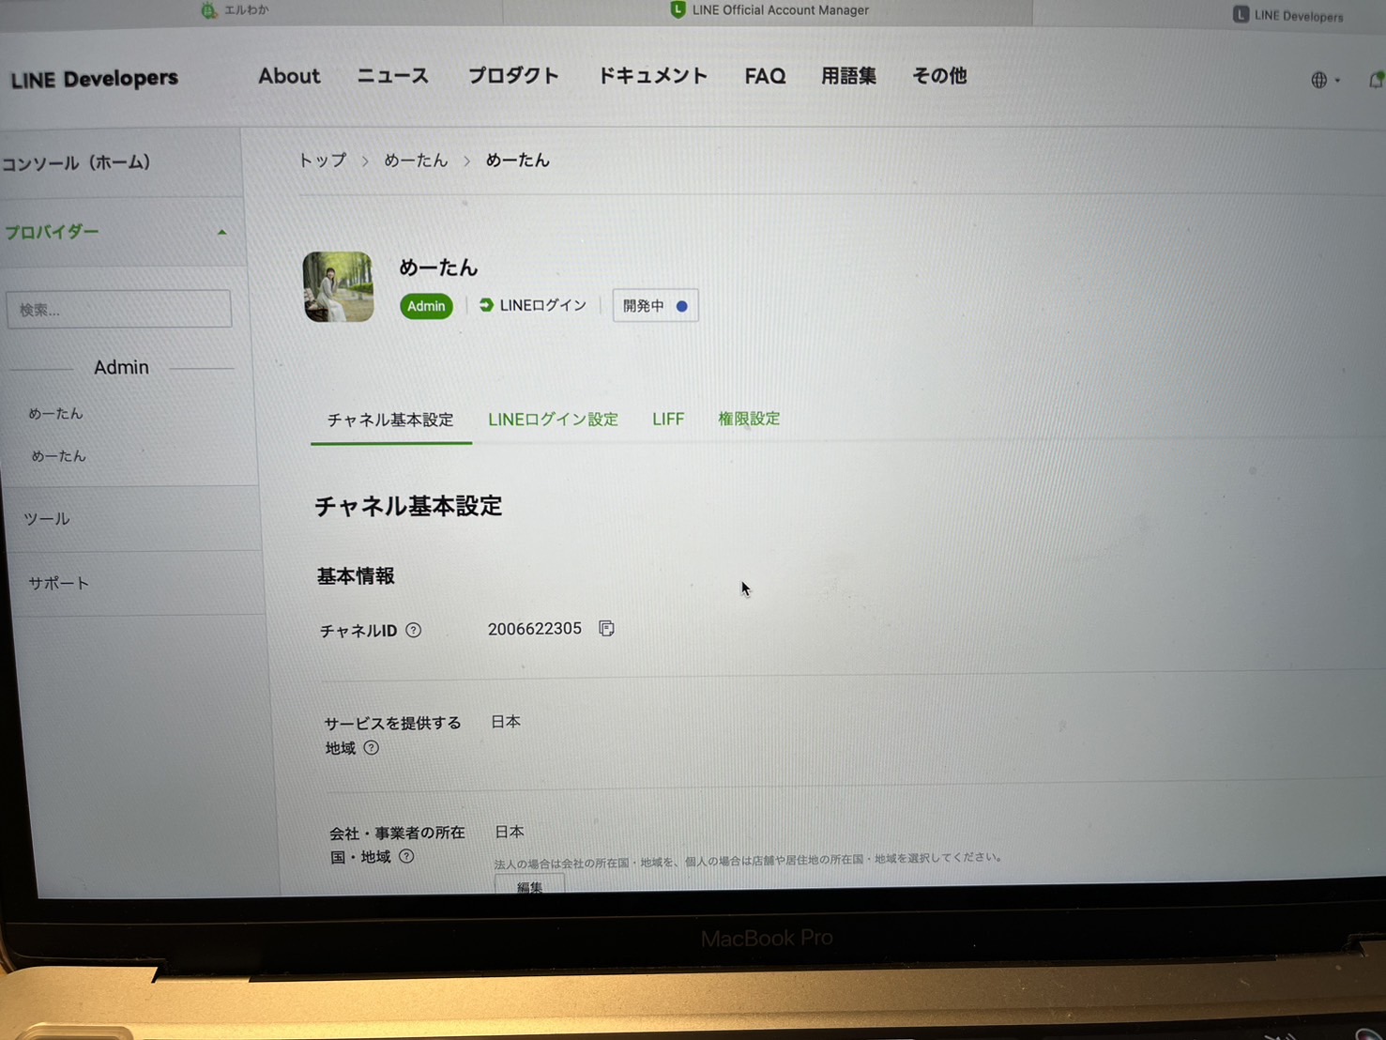Screen dimensions: 1386x1040
Task: Click the 日本 value for サービスを提供する地域
Action: pyautogui.click(x=506, y=722)
